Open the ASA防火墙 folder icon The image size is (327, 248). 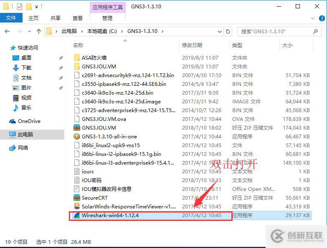point(77,58)
